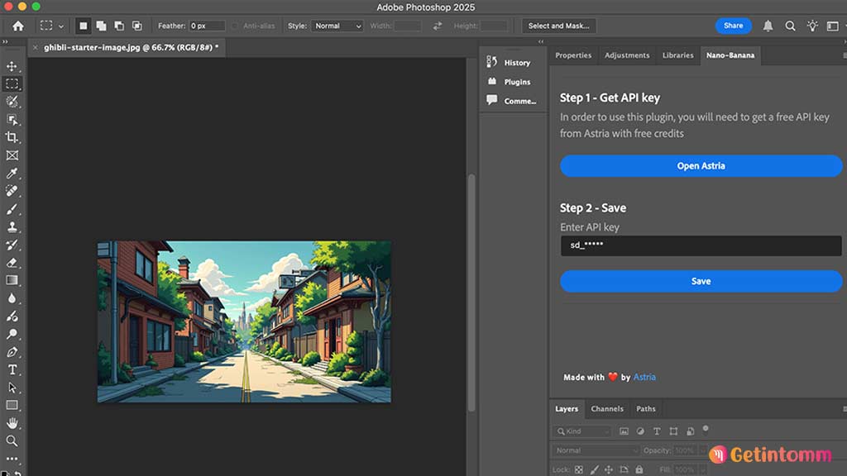
Task: Lock transparent pixels
Action: click(x=578, y=469)
